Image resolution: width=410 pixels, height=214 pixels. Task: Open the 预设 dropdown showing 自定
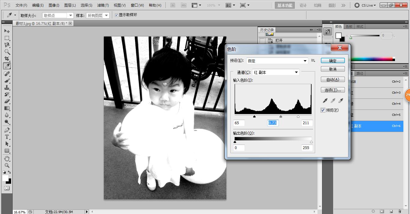coord(276,60)
